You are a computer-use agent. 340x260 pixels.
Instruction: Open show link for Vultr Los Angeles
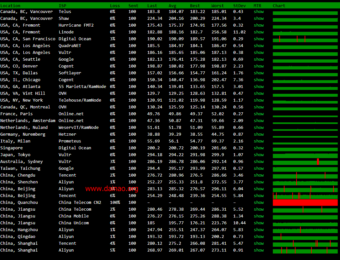click(259, 53)
